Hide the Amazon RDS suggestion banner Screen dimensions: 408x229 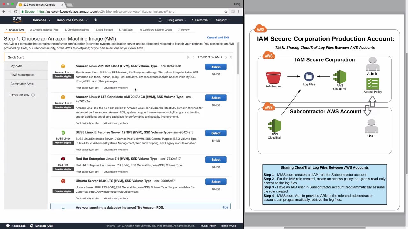[x=225, y=207]
